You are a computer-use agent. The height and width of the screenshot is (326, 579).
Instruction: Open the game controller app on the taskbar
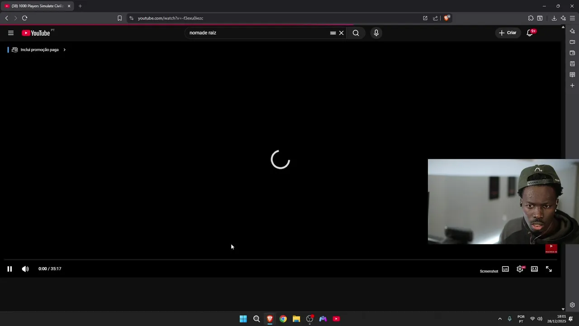(323, 319)
